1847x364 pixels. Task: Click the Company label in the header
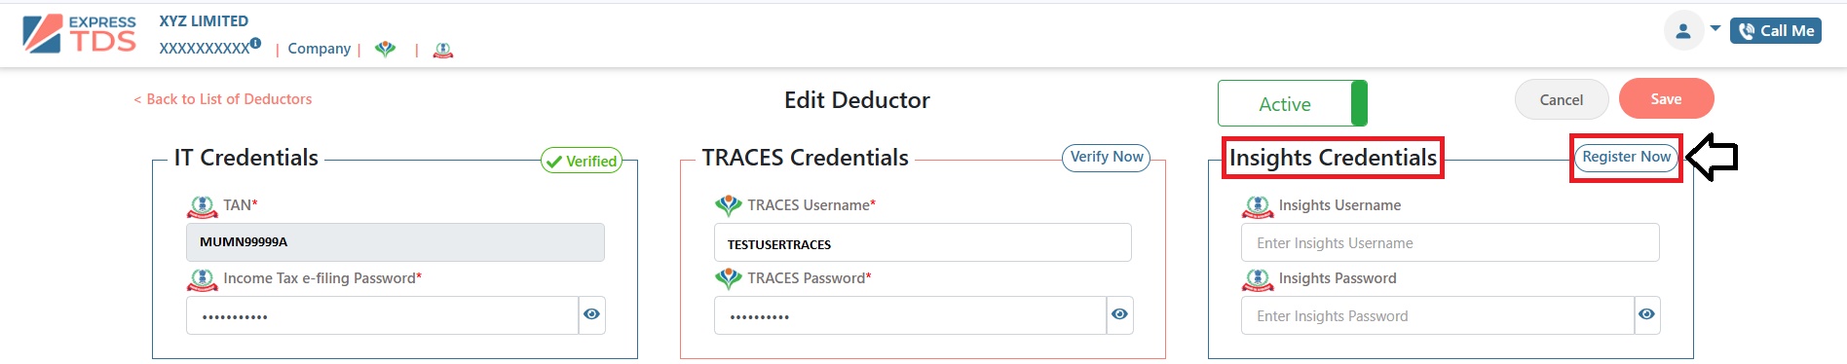click(319, 49)
